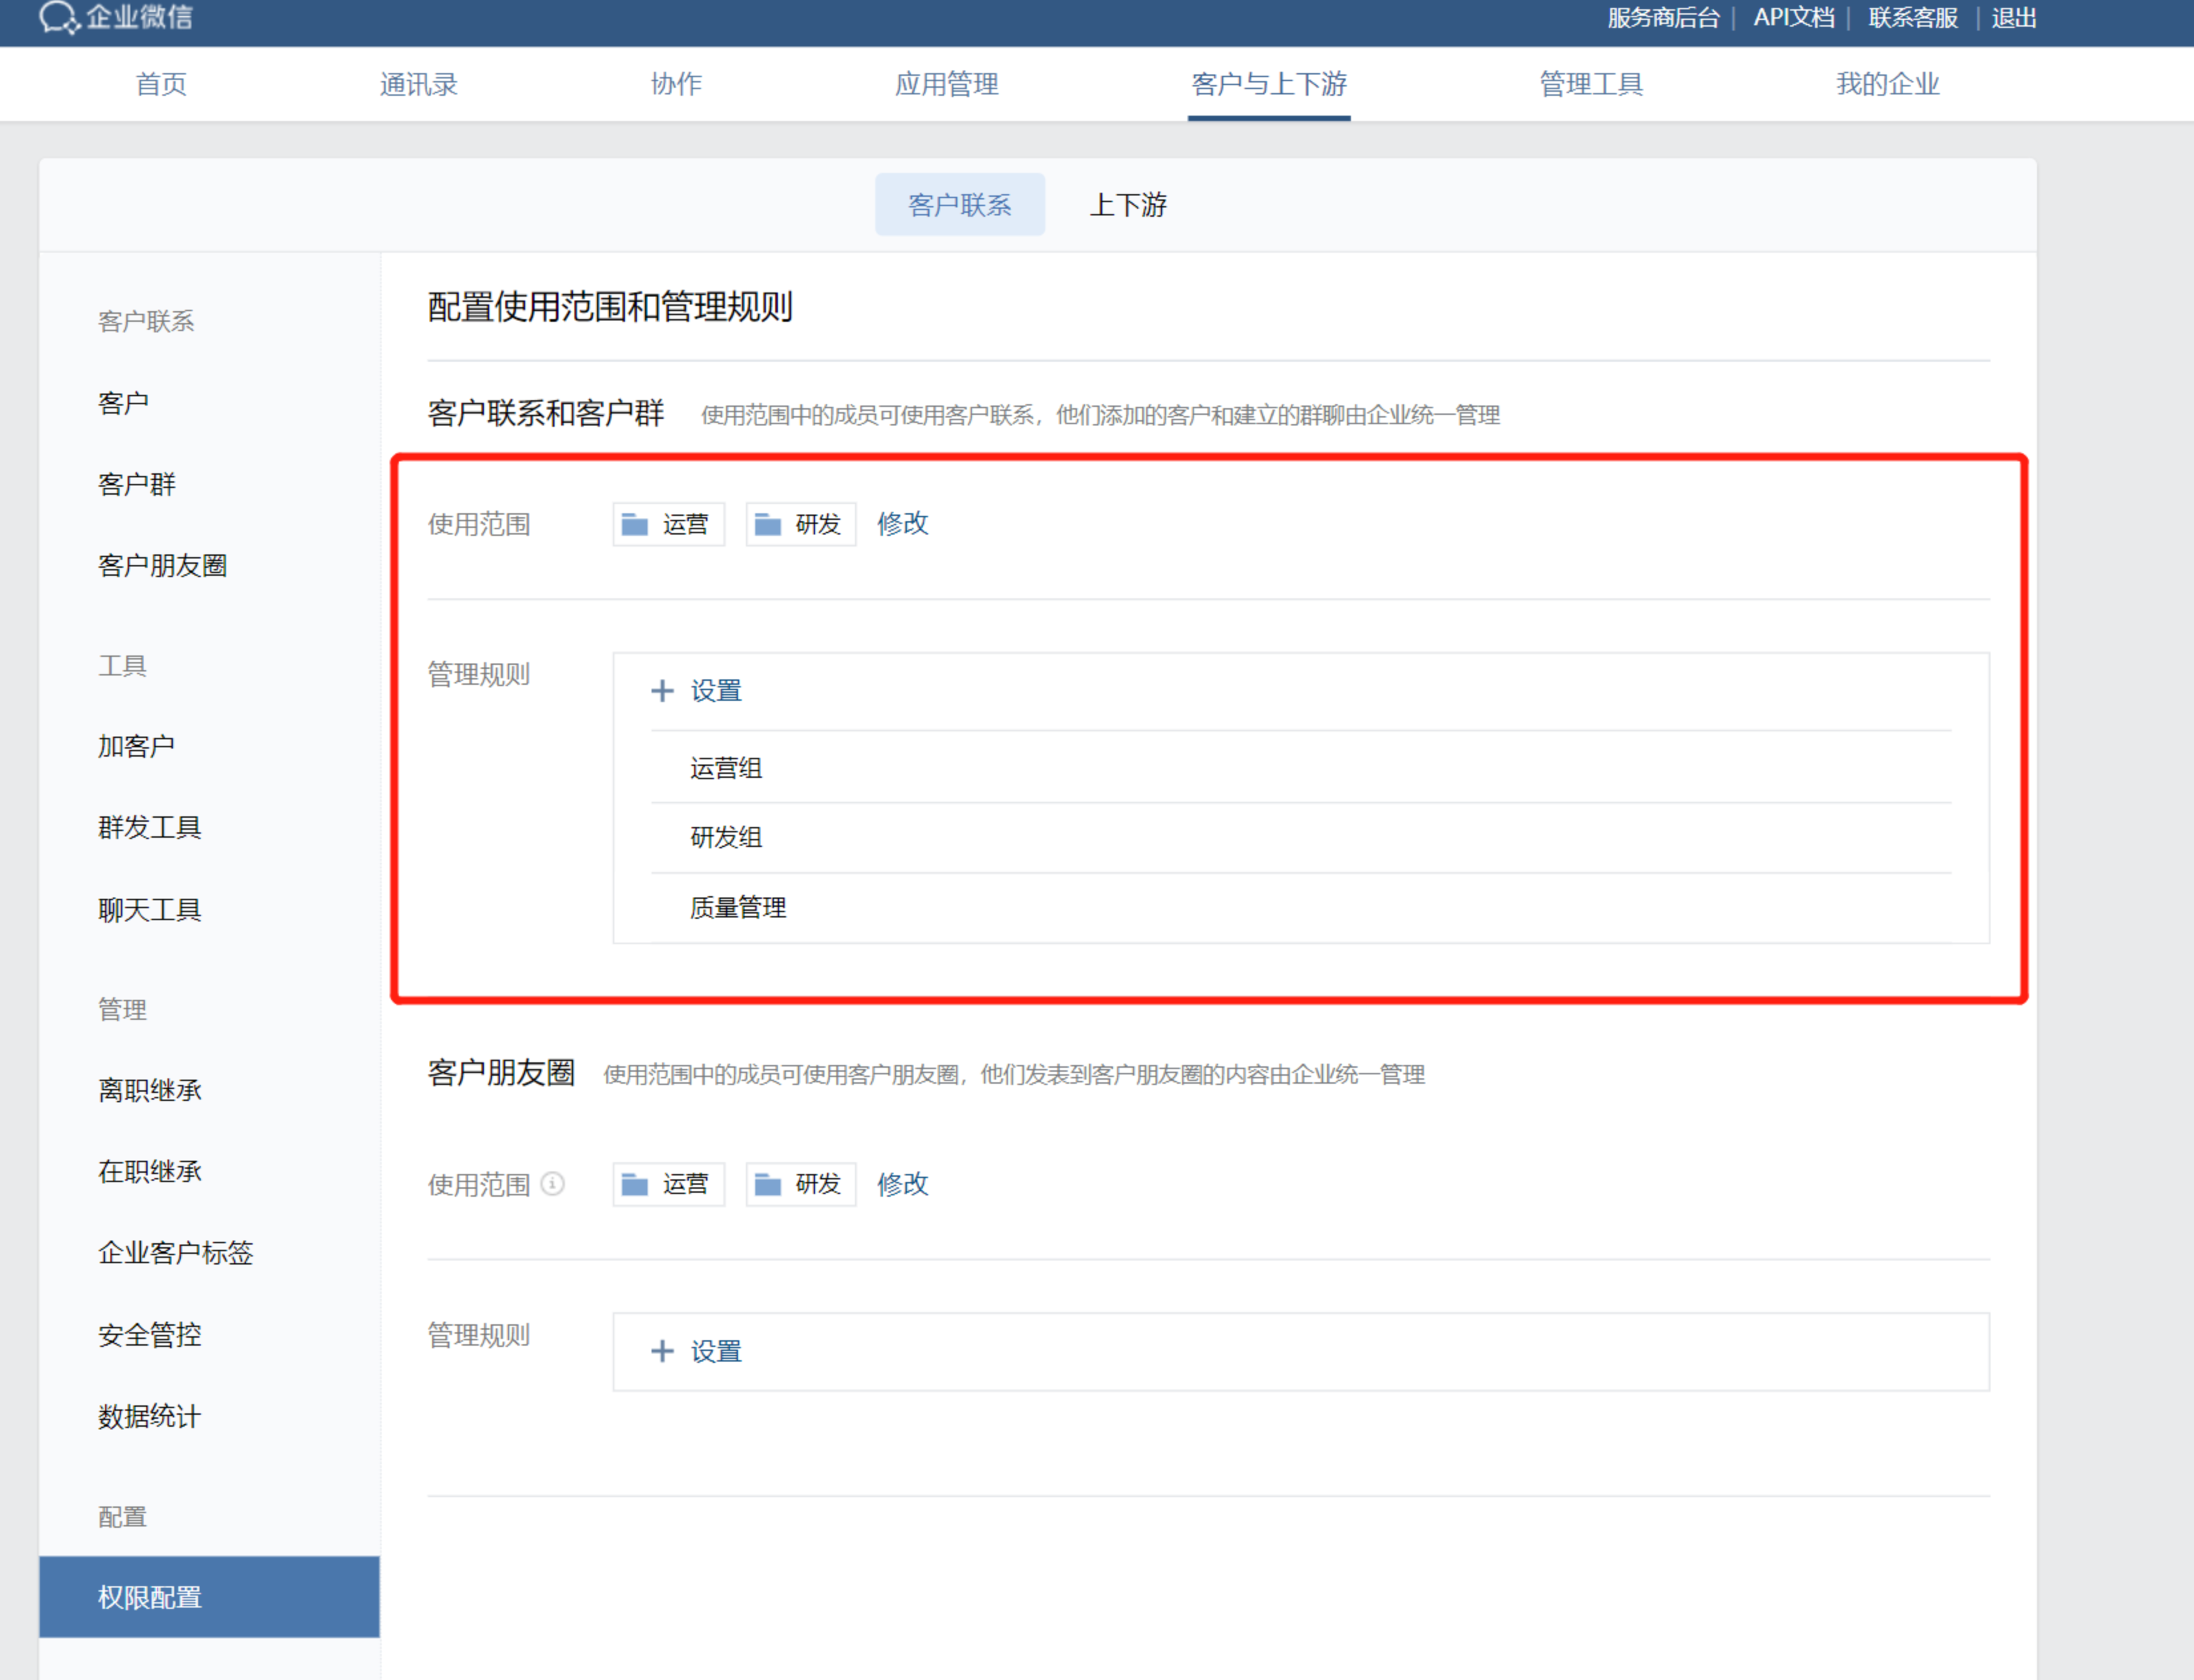The width and height of the screenshot is (2194, 1680).
Task: Switch to 应用管理 tab
Action: click(946, 84)
